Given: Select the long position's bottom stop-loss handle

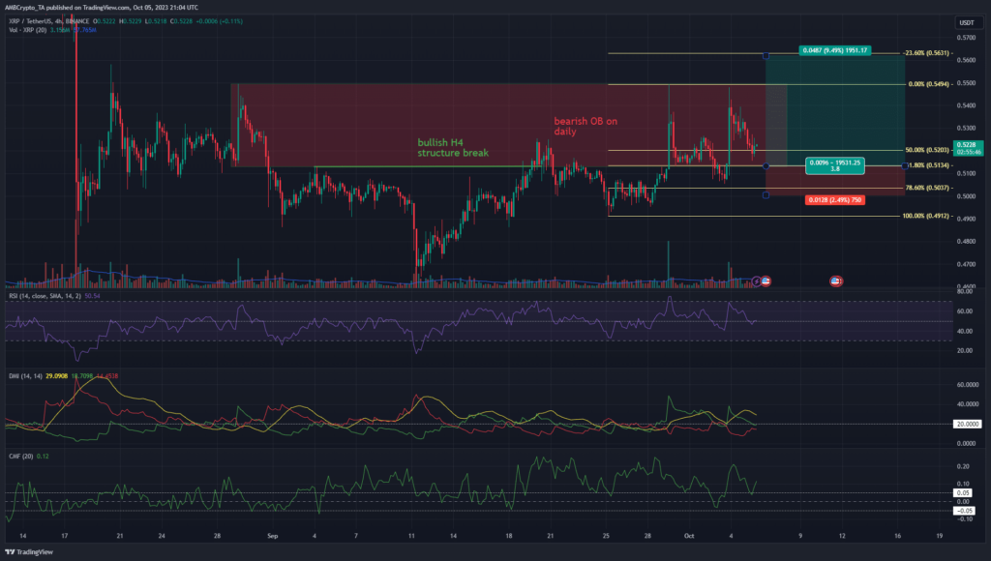Looking at the screenshot, I should (x=766, y=195).
